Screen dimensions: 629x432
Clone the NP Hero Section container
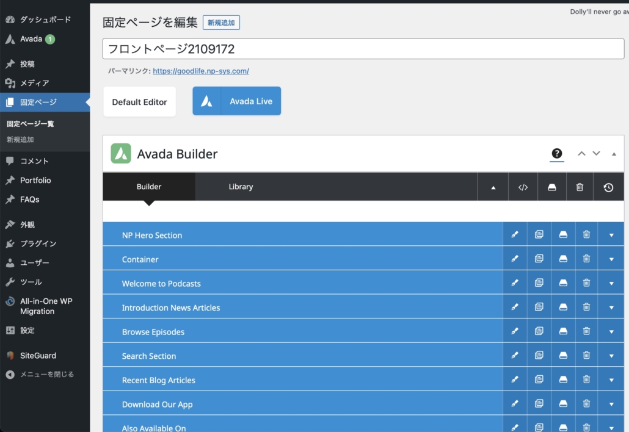pos(539,234)
